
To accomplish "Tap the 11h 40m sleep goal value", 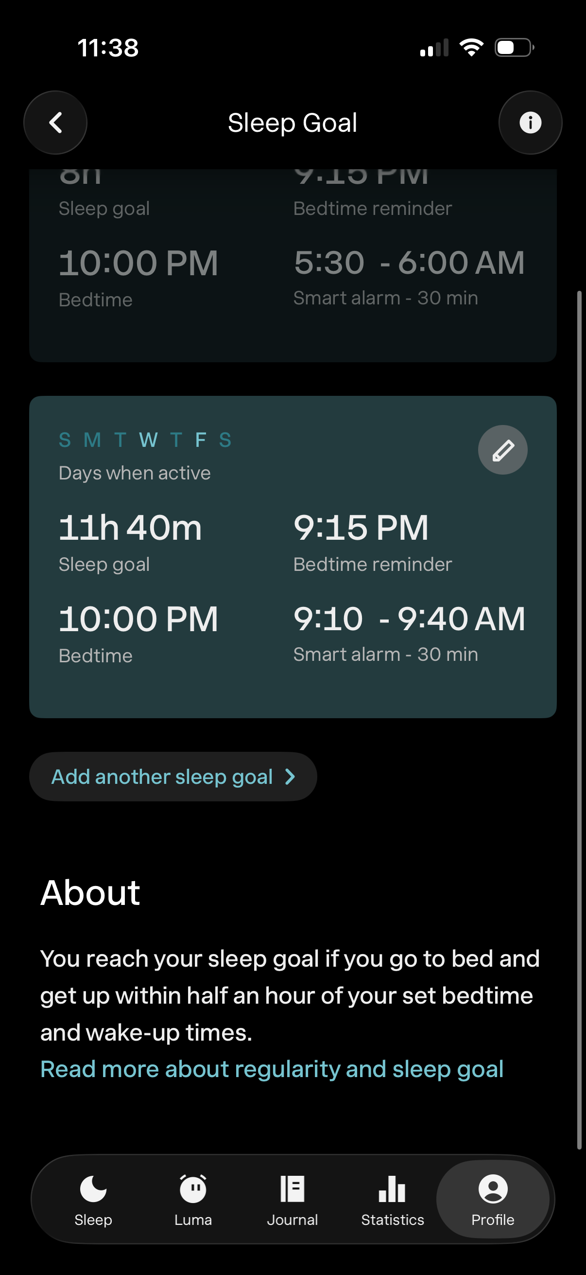I will [130, 528].
